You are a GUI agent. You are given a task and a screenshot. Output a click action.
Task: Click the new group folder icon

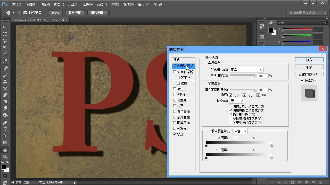click(x=307, y=182)
